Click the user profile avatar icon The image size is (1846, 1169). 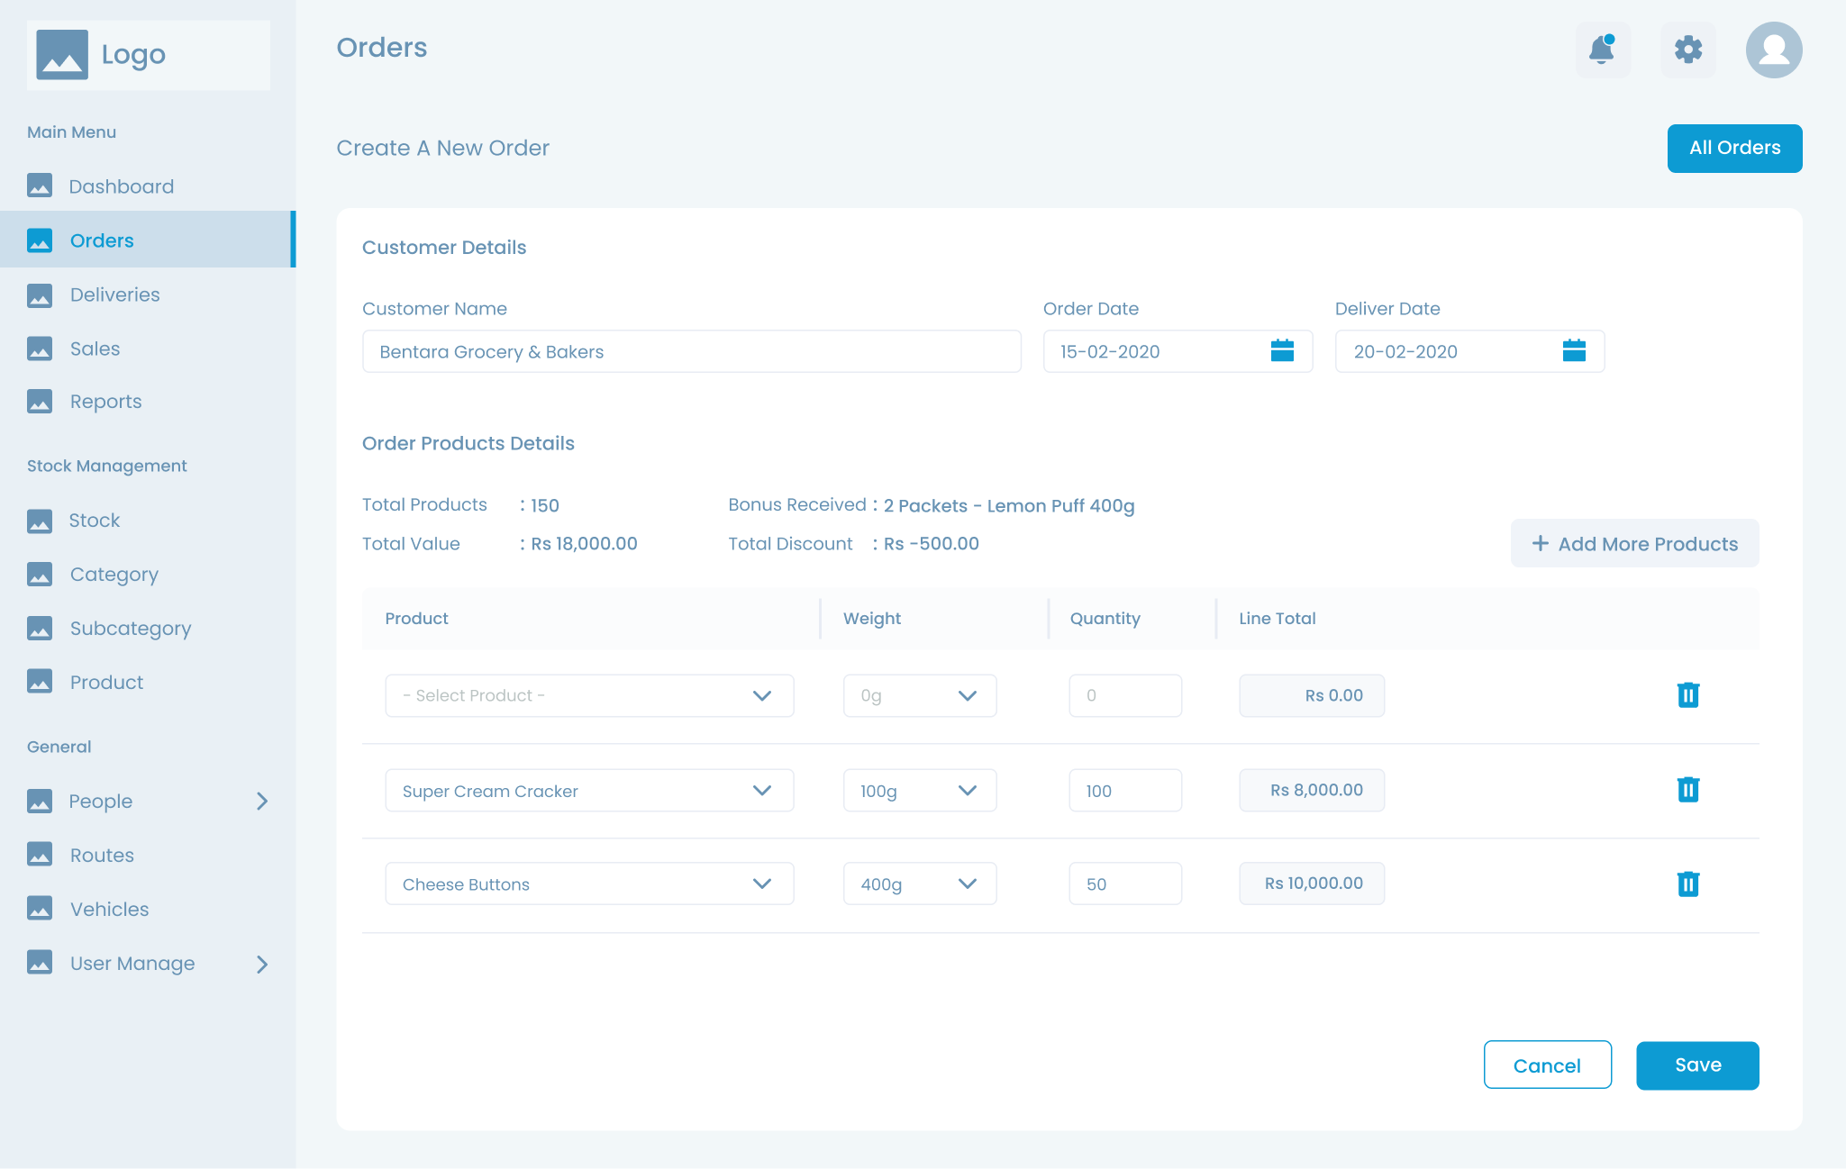(x=1773, y=50)
